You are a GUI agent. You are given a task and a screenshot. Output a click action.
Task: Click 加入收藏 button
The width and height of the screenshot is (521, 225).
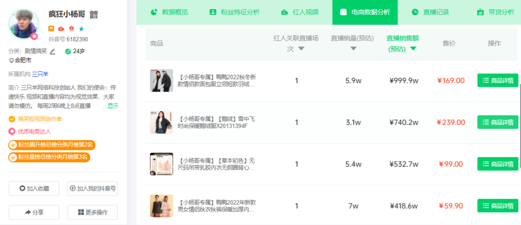[34, 188]
